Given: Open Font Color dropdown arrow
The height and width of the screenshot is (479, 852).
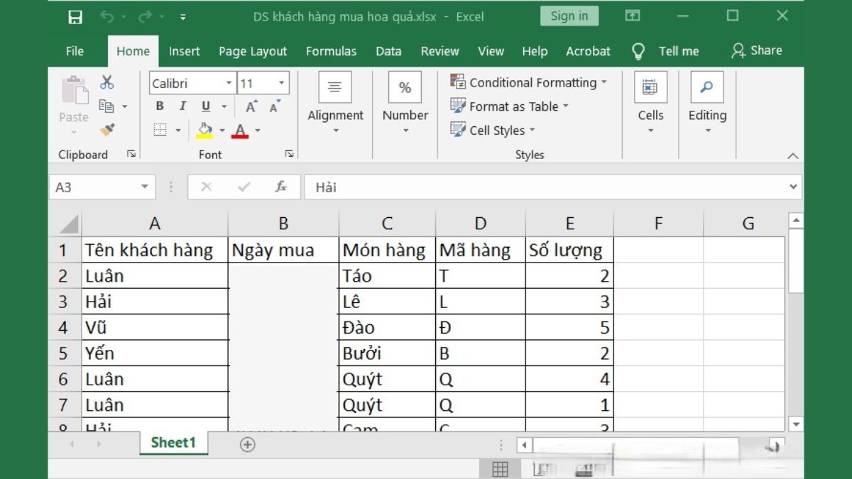Looking at the screenshot, I should (x=258, y=131).
